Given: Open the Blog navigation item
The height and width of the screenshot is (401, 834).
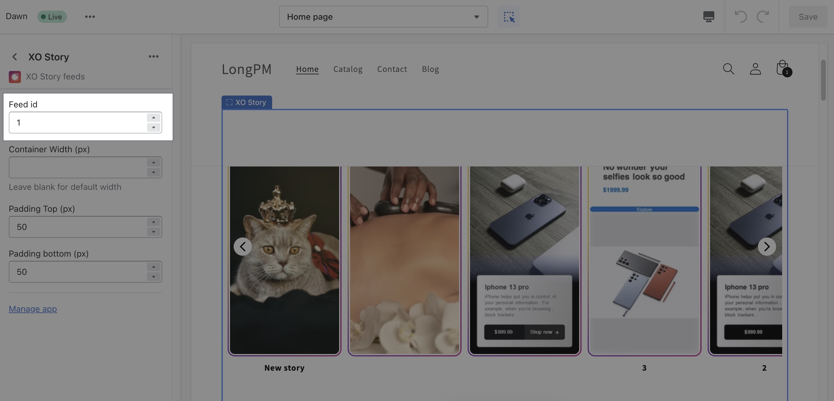Looking at the screenshot, I should point(430,69).
